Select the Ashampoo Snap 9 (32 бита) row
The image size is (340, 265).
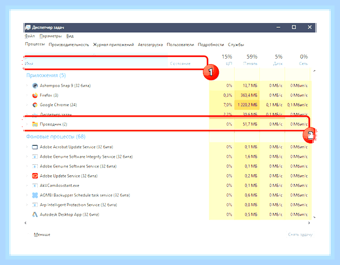168,85
